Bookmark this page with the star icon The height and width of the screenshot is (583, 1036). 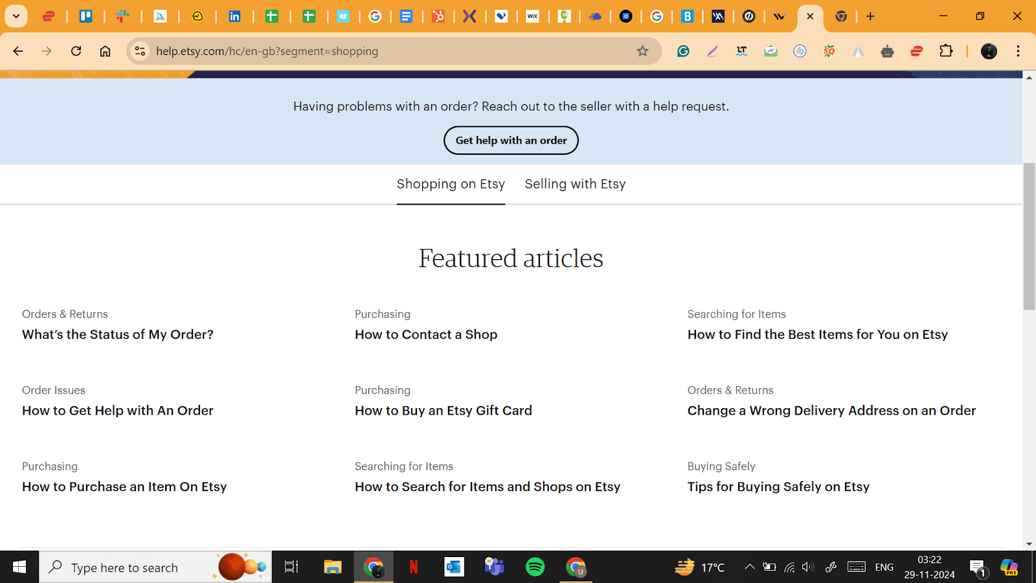pos(642,51)
